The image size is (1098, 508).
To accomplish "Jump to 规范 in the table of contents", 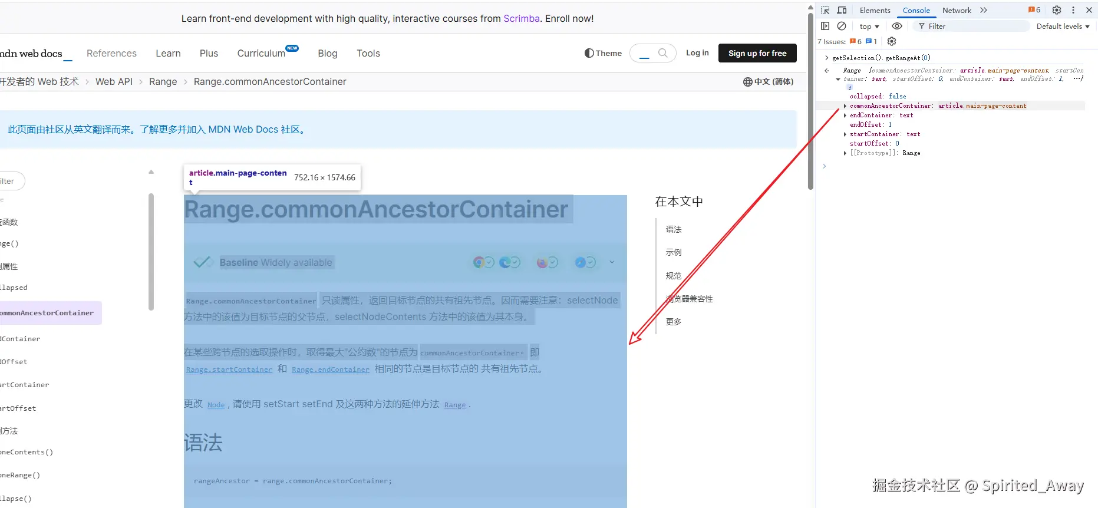I will [674, 276].
